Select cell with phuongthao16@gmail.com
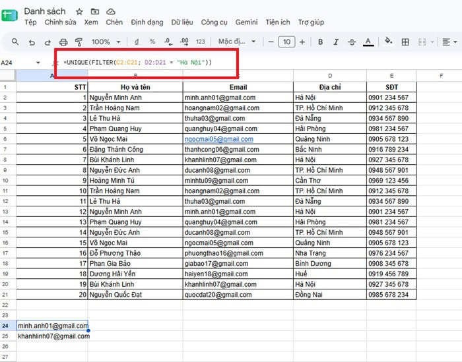Image resolution: width=462 pixels, height=362 pixels. (238, 253)
